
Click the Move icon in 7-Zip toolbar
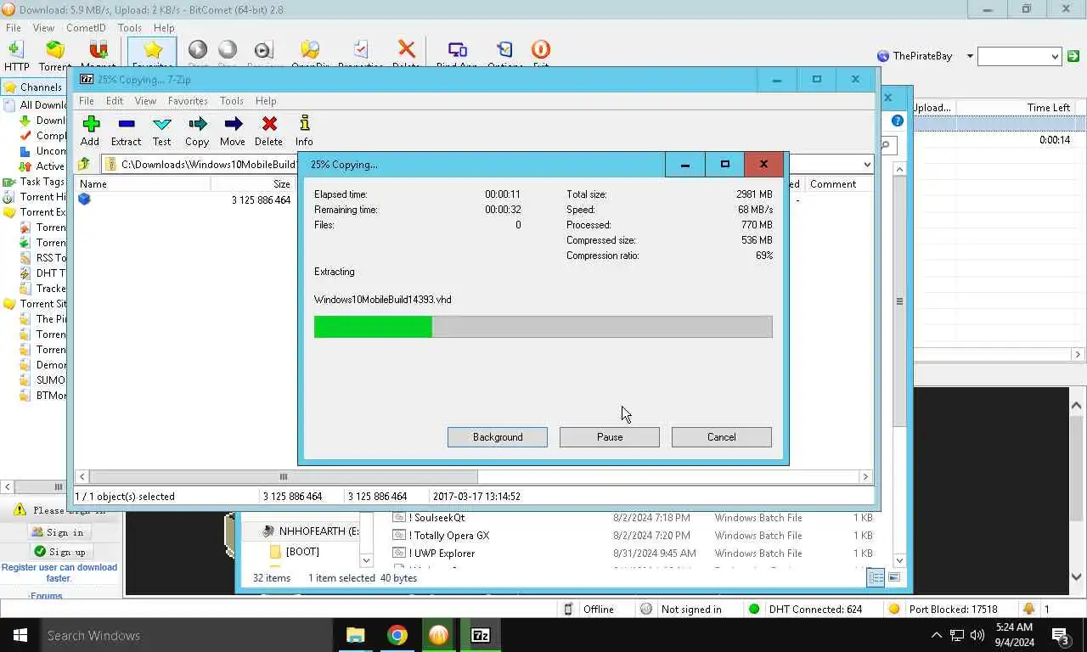[x=233, y=124]
